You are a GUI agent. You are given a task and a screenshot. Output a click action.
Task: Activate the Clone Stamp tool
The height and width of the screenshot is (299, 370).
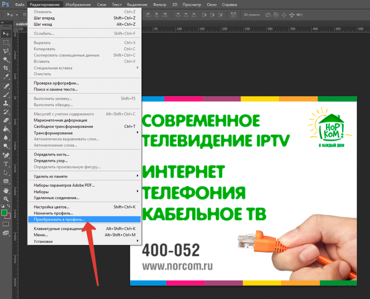[x=6, y=103]
